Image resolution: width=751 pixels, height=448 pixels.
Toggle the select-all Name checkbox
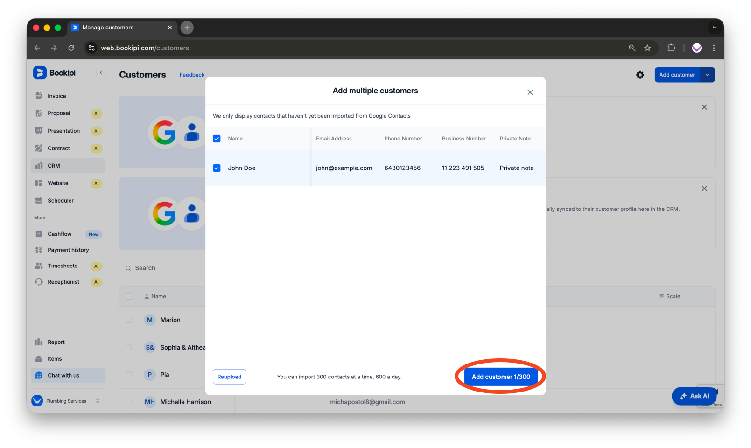coord(217,139)
